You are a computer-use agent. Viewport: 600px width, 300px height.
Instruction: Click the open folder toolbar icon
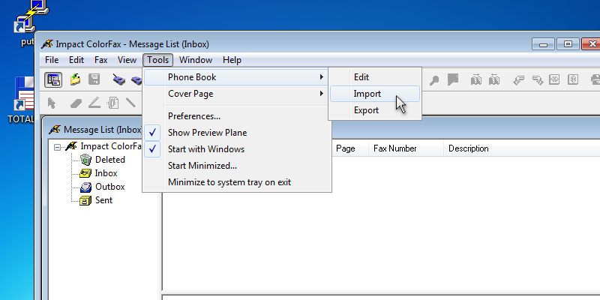click(x=75, y=79)
